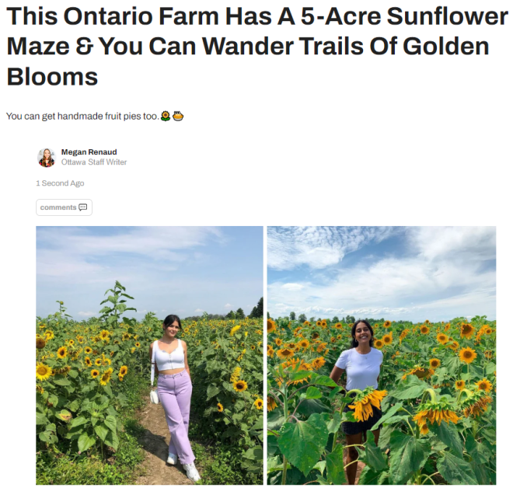Click the sunflower emoji in subtitle
Image resolution: width=513 pixels, height=491 pixels.
tap(166, 116)
